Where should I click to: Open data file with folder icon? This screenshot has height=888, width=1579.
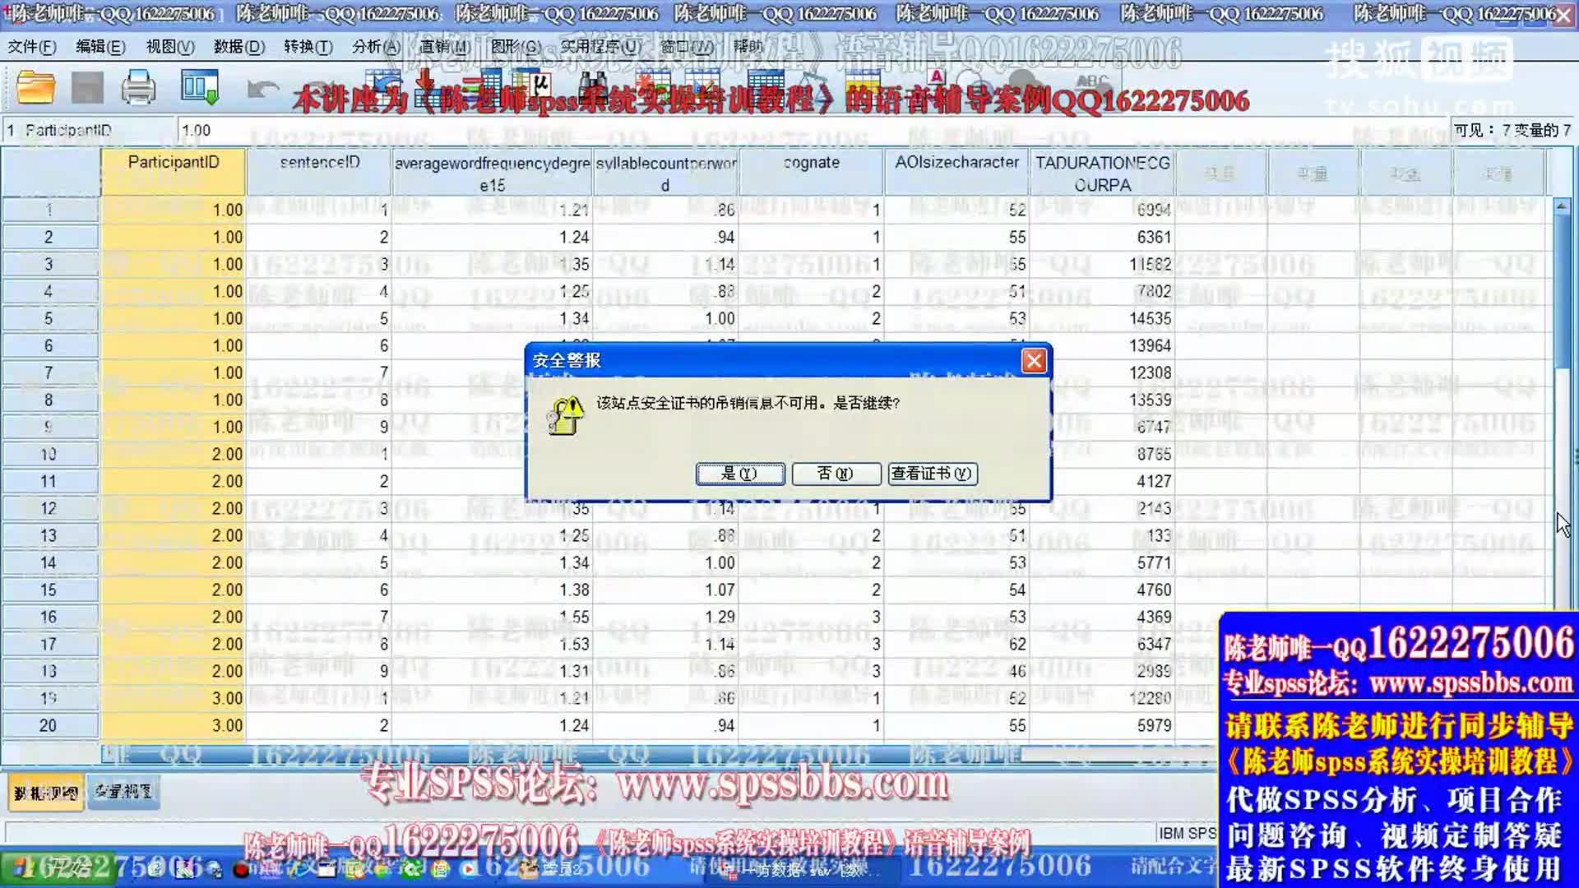(x=35, y=87)
